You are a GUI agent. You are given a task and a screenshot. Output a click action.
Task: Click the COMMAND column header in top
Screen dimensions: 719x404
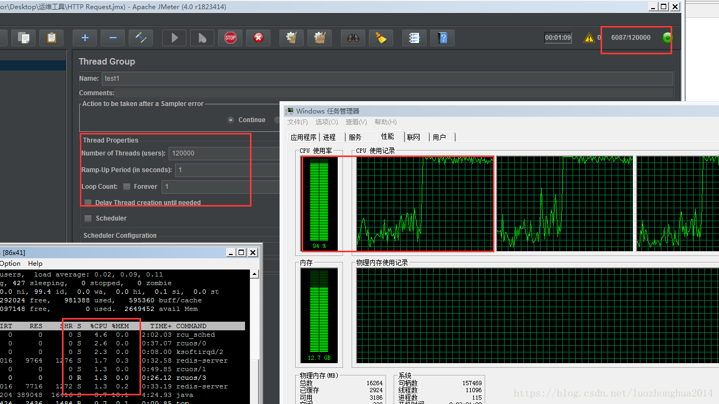pyautogui.click(x=191, y=326)
